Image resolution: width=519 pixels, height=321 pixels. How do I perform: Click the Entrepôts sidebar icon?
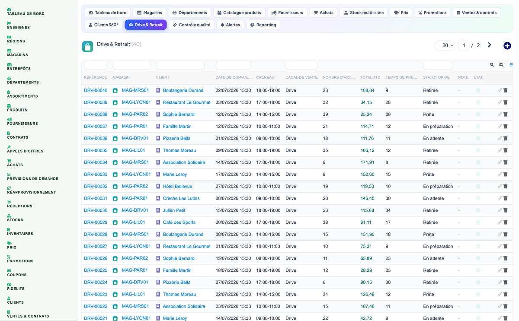(x=9, y=64)
